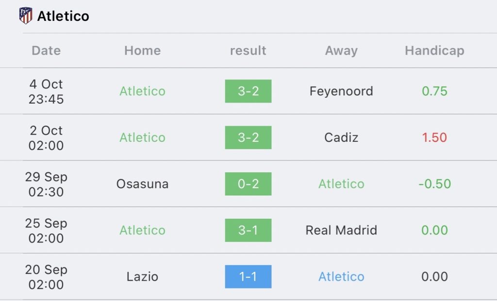Open the Cadiz team name
This screenshot has width=497, height=301.
click(341, 137)
